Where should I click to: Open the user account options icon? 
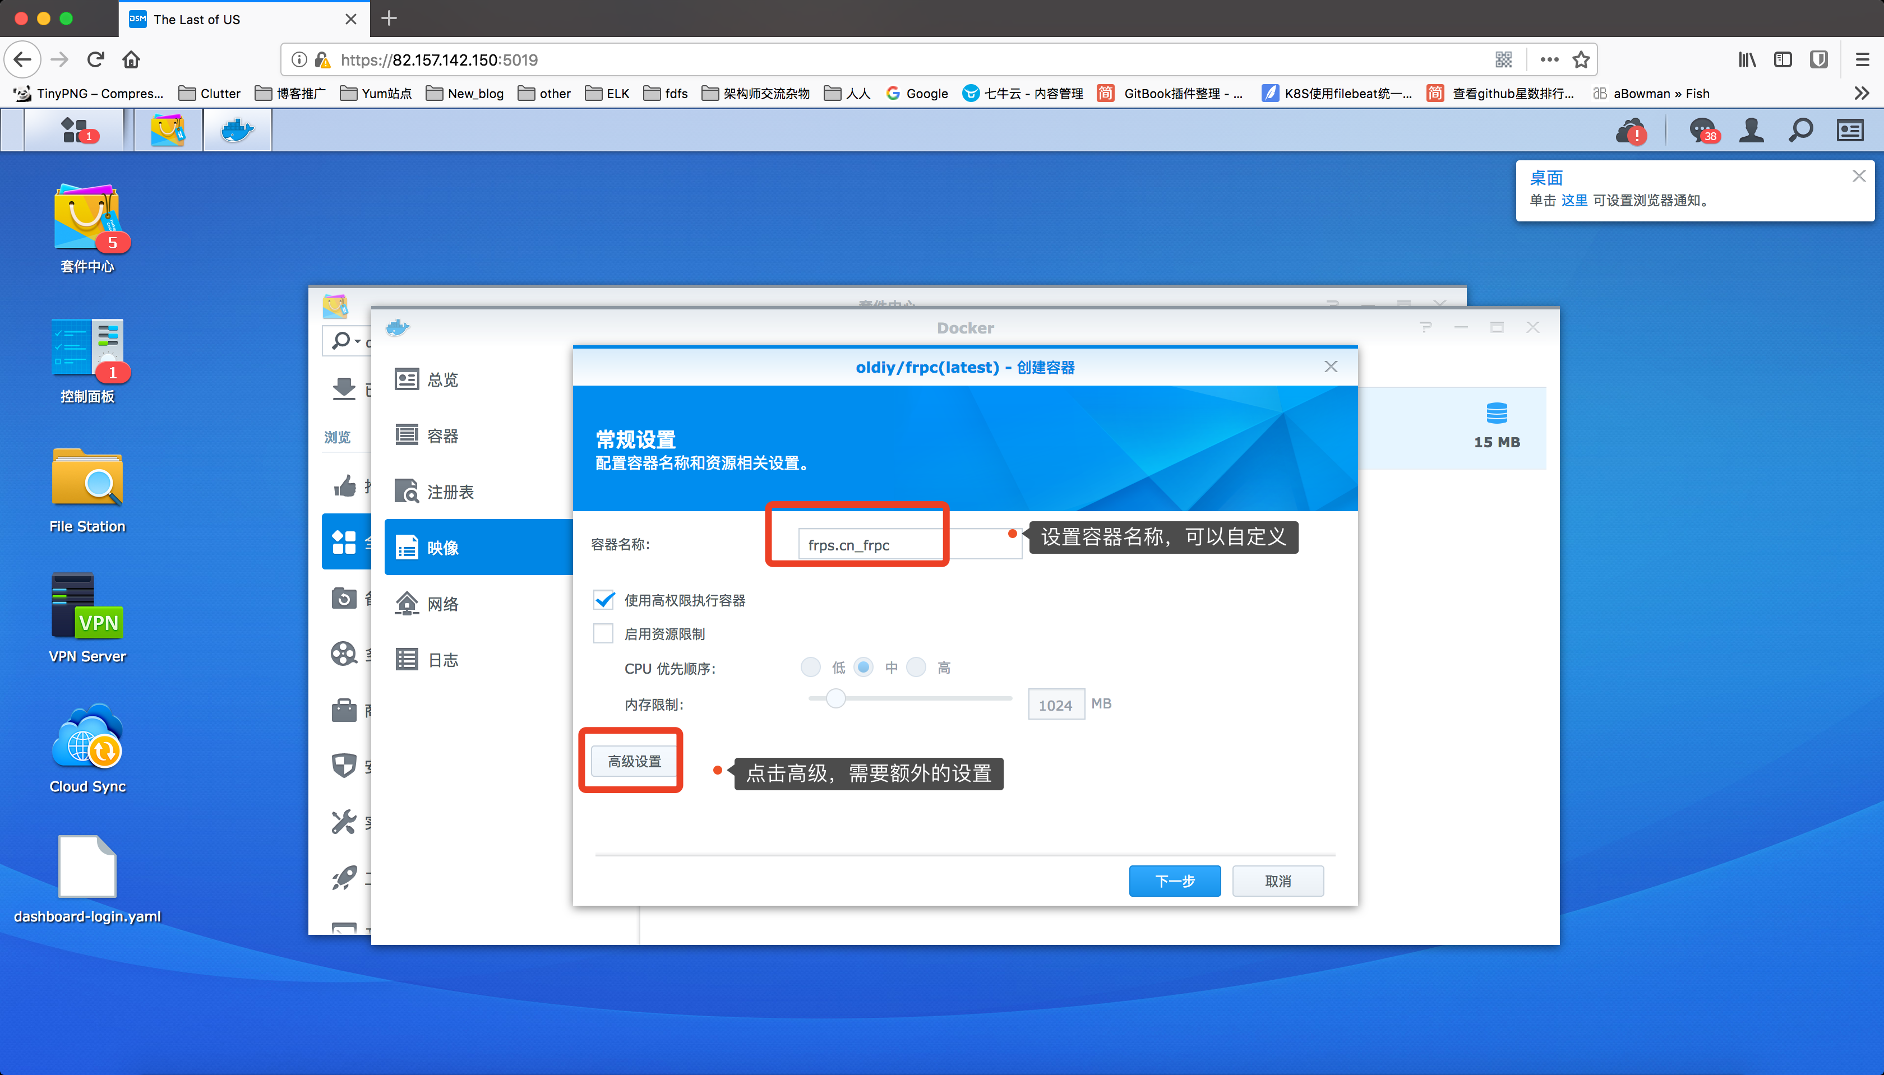(1751, 131)
